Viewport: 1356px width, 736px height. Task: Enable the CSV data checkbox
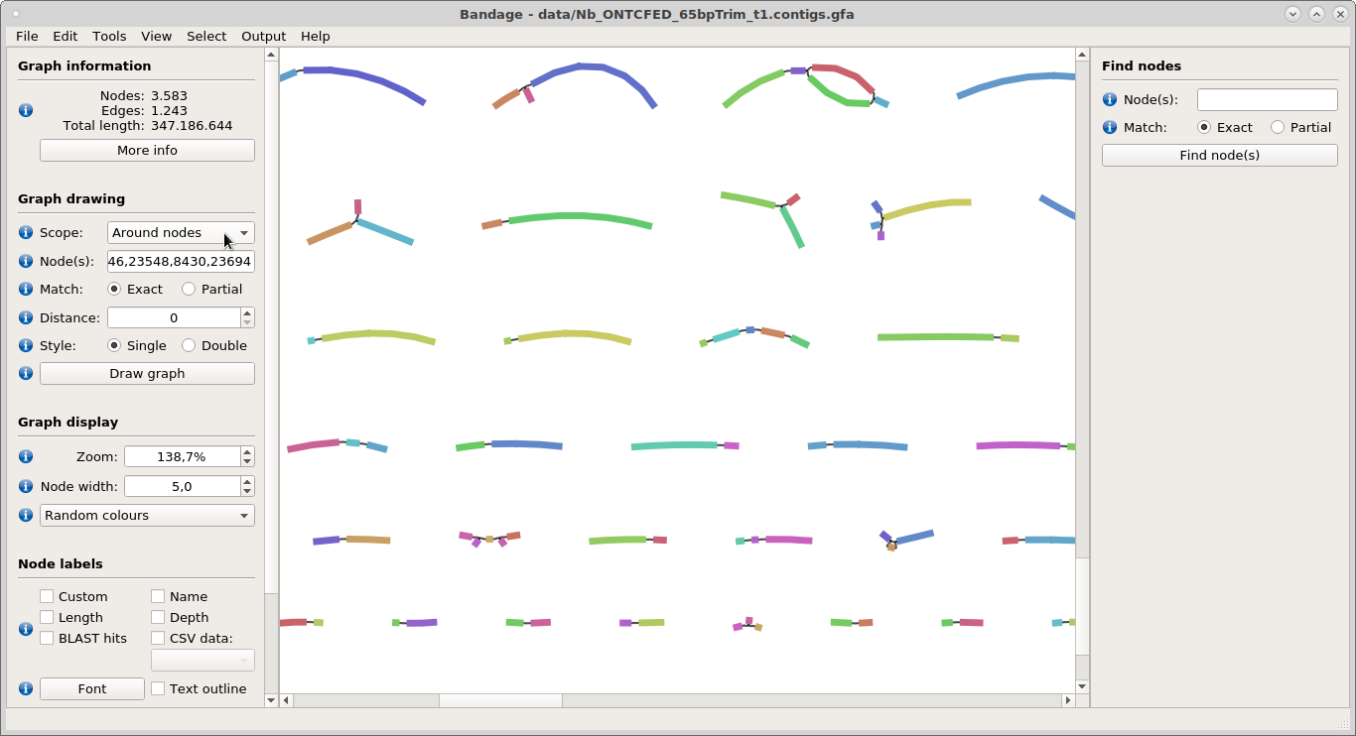coord(158,638)
